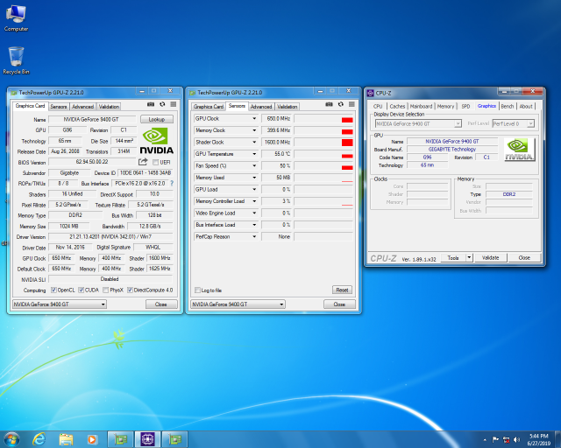Expand the GPU Clock sensor dropdown

coord(254,119)
